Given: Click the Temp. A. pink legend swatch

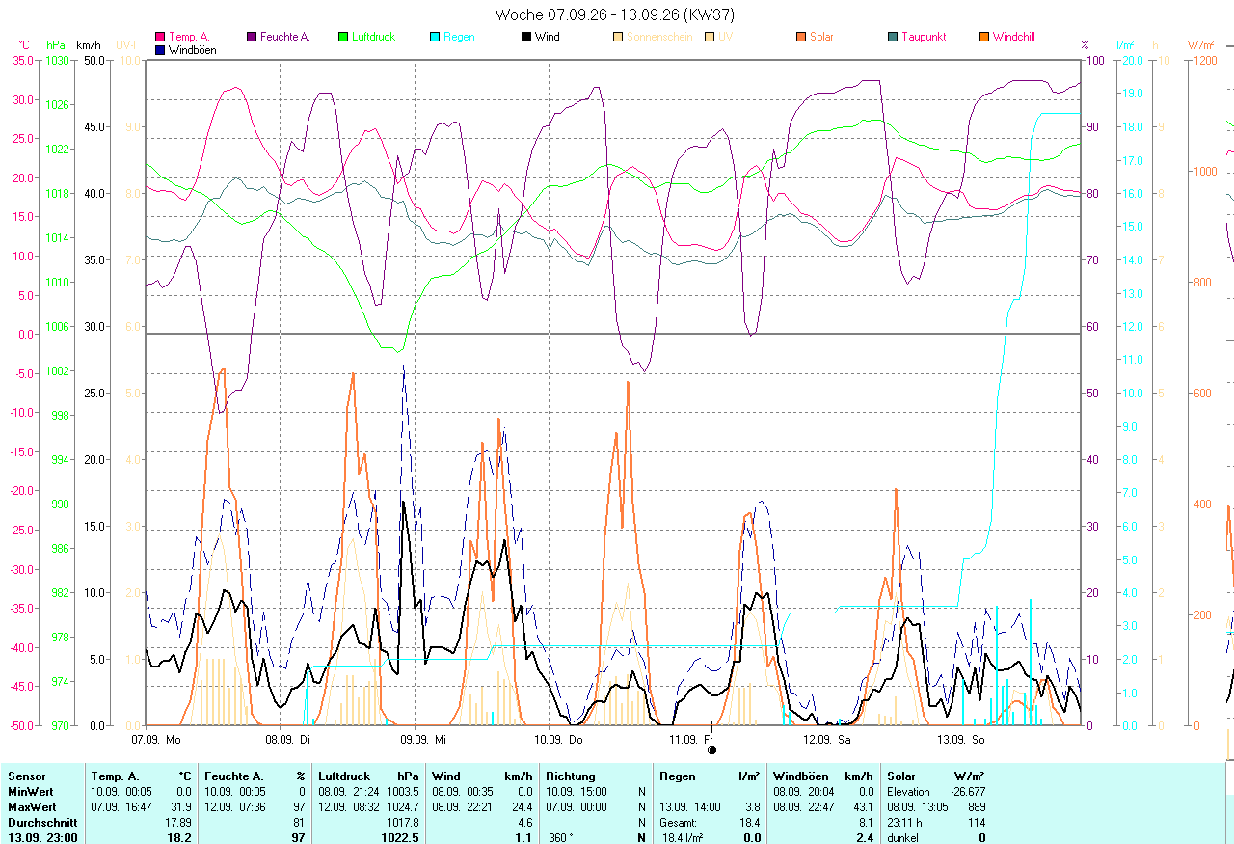Looking at the screenshot, I should click(x=160, y=37).
